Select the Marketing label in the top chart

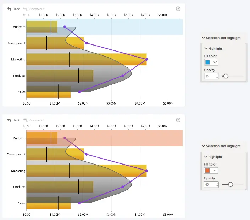tap(18, 59)
